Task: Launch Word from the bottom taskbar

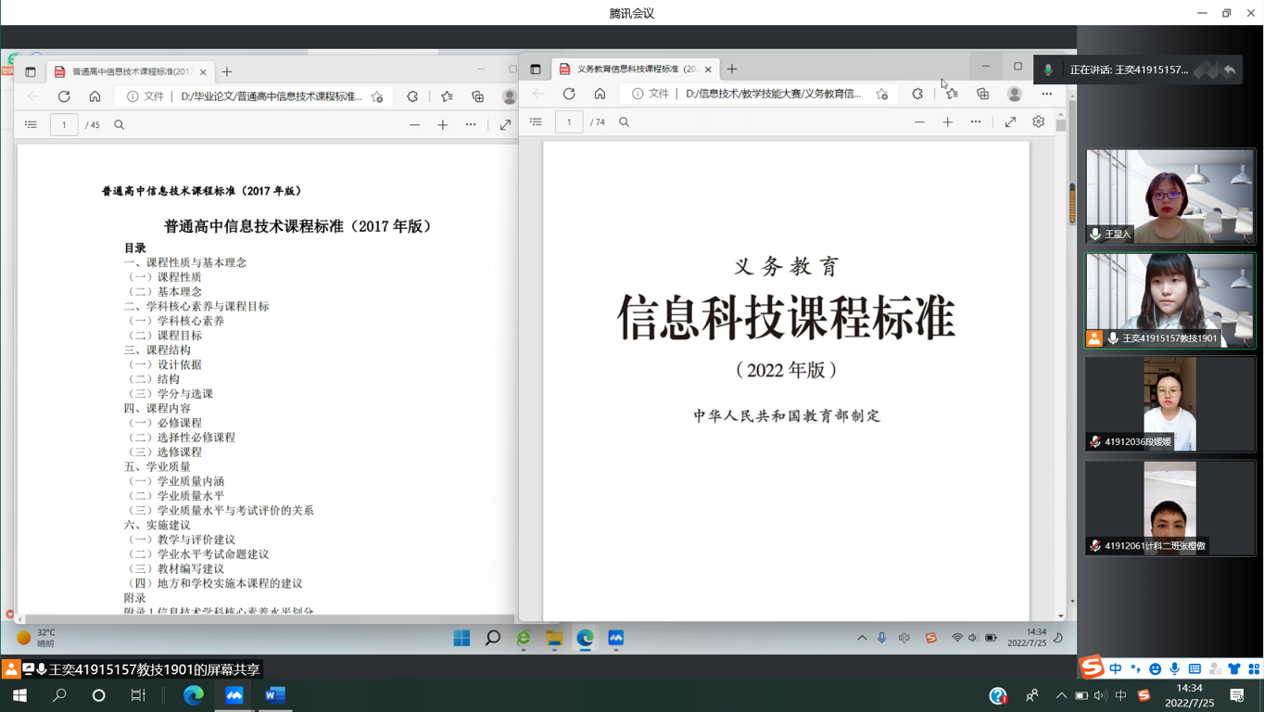Action: 275,695
